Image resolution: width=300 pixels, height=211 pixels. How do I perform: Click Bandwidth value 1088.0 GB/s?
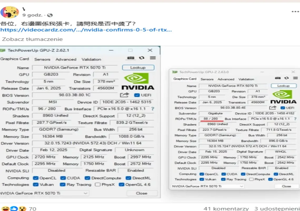tap(131, 136)
